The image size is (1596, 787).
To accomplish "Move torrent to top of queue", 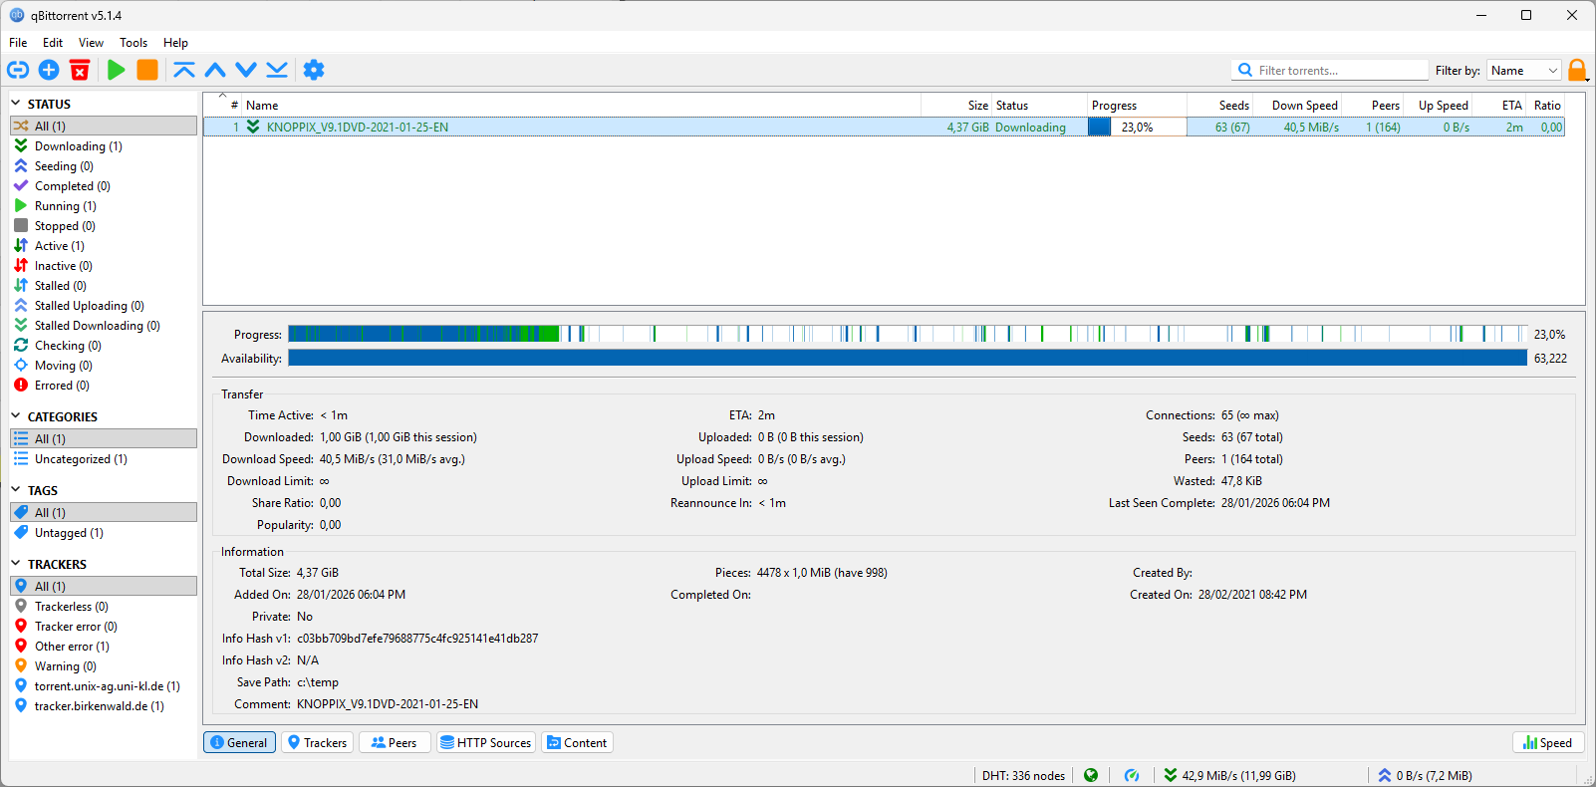I will pos(184,70).
